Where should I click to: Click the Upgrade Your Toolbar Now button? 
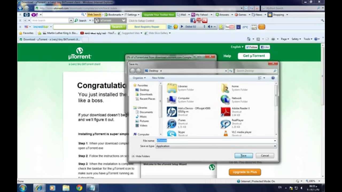coord(159,15)
